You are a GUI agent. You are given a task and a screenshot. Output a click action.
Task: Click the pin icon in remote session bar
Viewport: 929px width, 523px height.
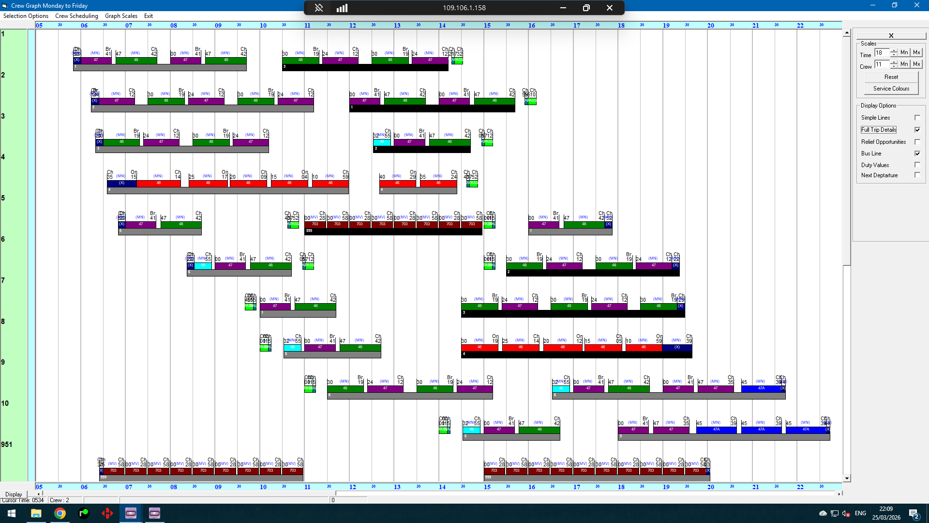point(319,8)
